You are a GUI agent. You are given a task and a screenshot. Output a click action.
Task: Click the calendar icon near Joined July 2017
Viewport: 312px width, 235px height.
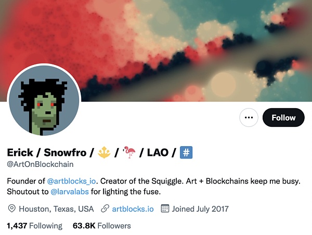click(x=165, y=208)
